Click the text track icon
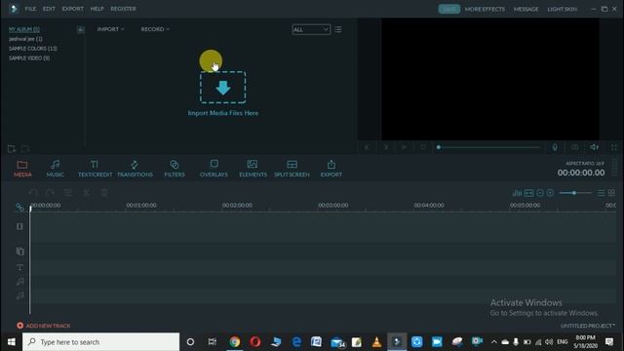The width and height of the screenshot is (624, 351). (19, 267)
